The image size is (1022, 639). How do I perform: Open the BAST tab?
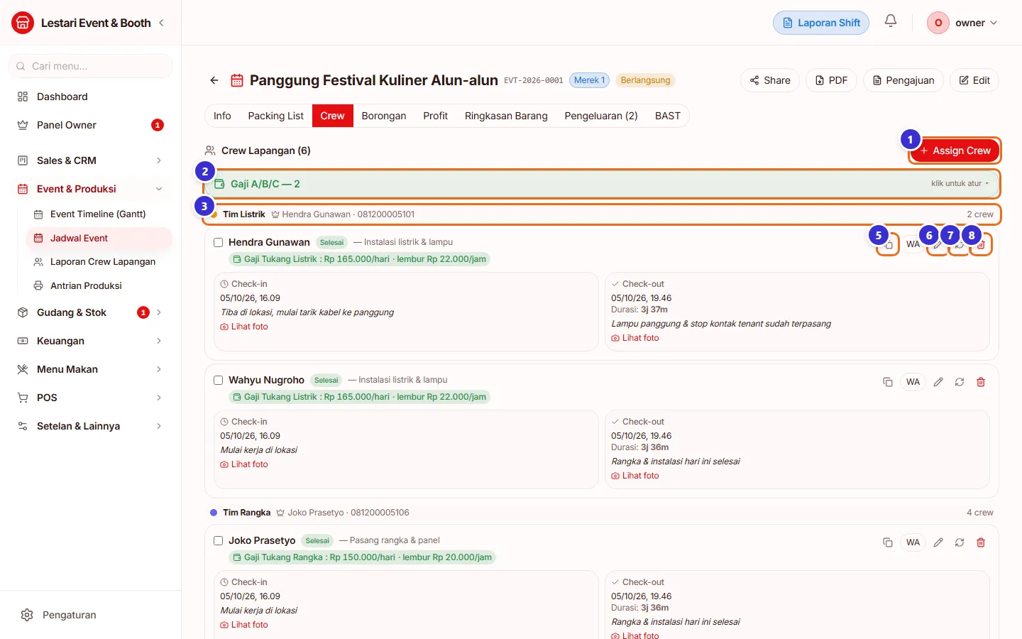pyautogui.click(x=668, y=116)
